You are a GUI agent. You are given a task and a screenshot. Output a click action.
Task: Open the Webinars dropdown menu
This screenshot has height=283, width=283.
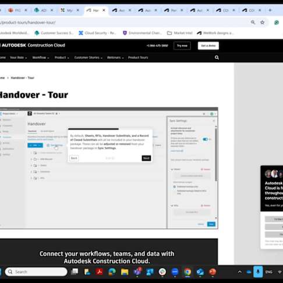[x=115, y=58]
